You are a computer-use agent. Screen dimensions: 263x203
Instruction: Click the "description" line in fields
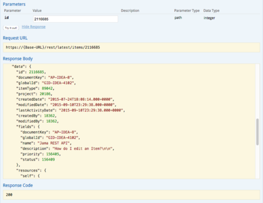tap(68, 148)
